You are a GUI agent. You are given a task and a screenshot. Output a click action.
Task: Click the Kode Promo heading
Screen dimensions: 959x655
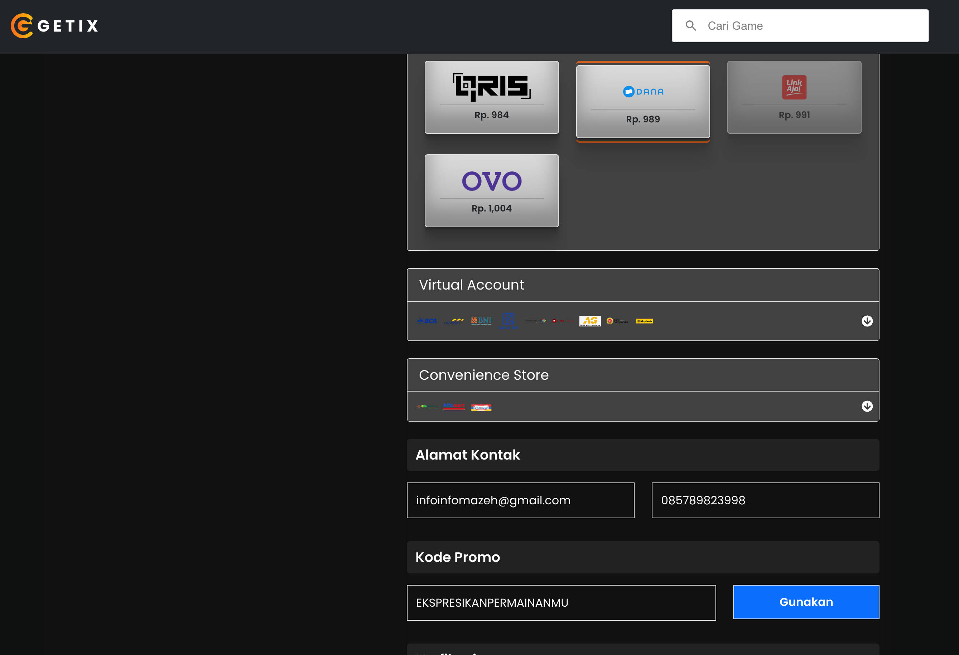[458, 557]
